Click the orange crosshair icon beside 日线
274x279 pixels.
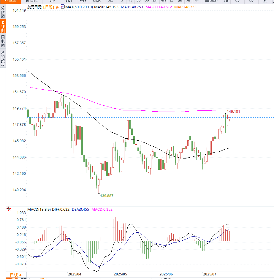[x=57, y=7]
